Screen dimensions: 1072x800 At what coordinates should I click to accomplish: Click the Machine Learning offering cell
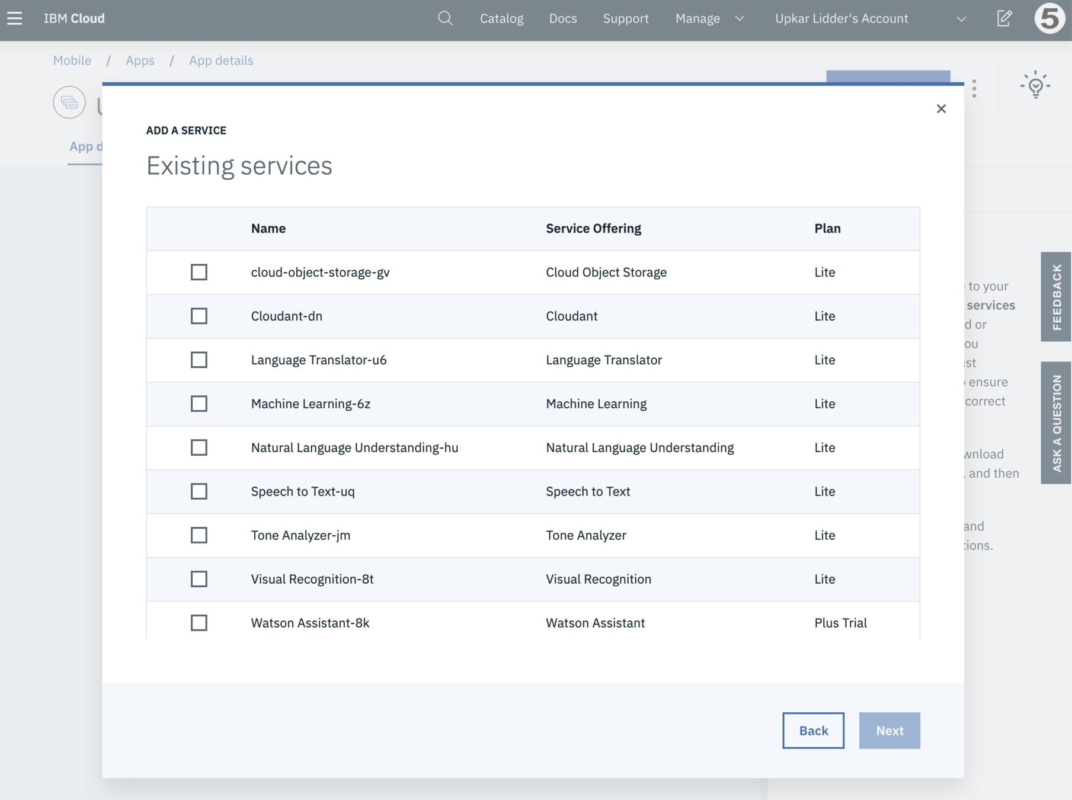pos(596,404)
